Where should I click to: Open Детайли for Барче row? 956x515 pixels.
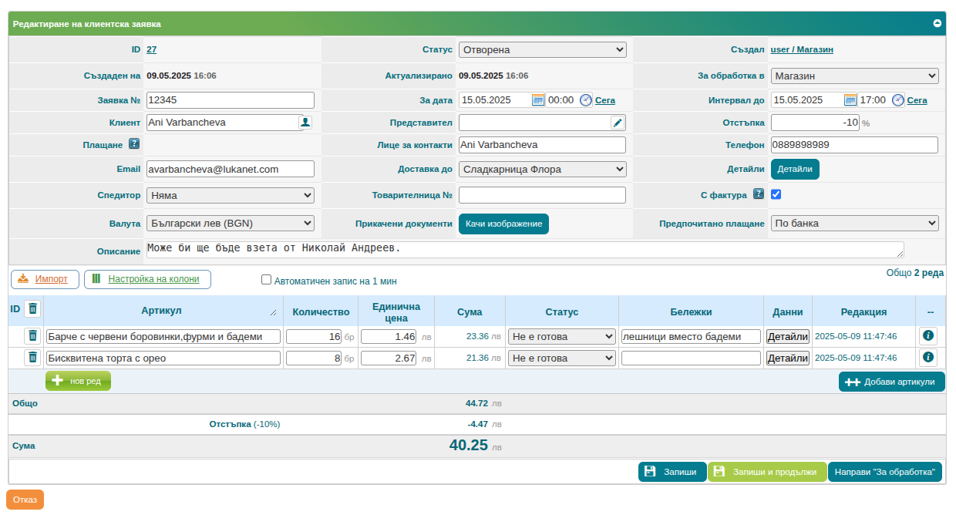[787, 336]
